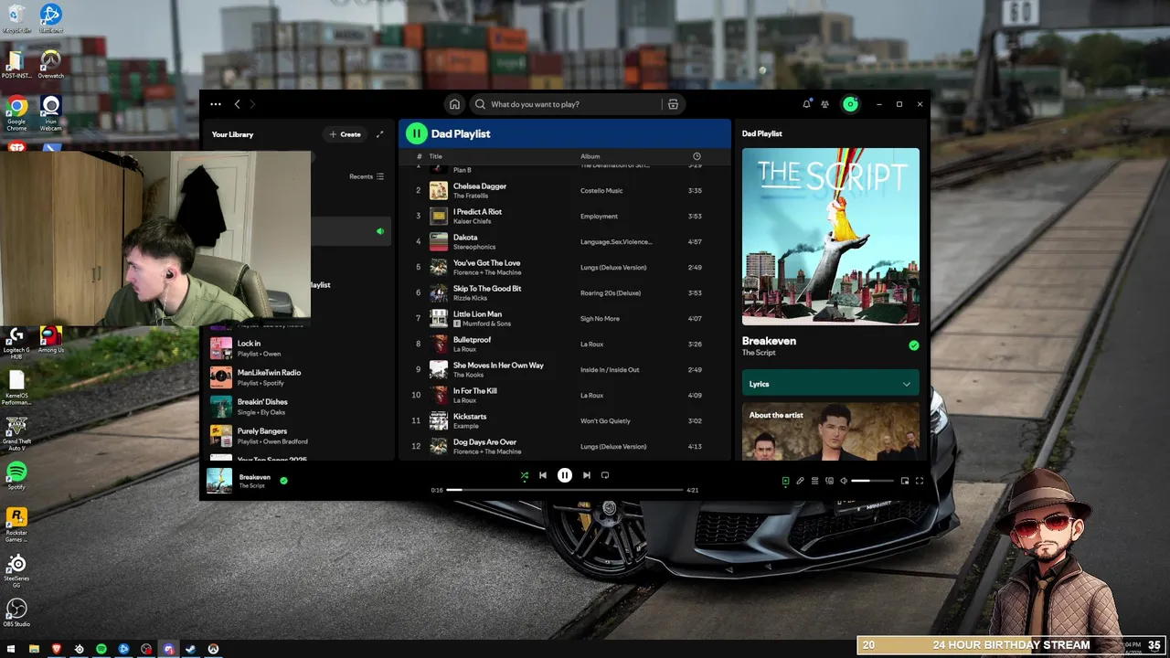Viewport: 1170px width, 658px height.
Task: Go to the previous track
Action: (543, 475)
